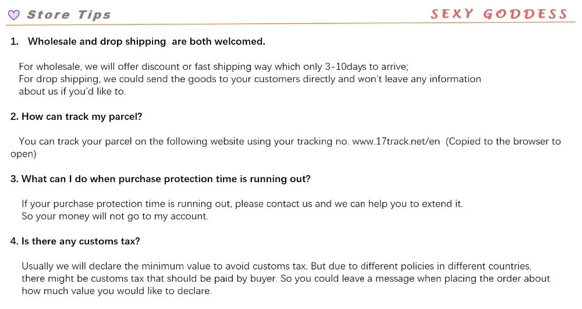Viewport: 582px width, 309px height.
Task: Click the wrapped word 'open)' below tracking line
Action: click(23, 154)
